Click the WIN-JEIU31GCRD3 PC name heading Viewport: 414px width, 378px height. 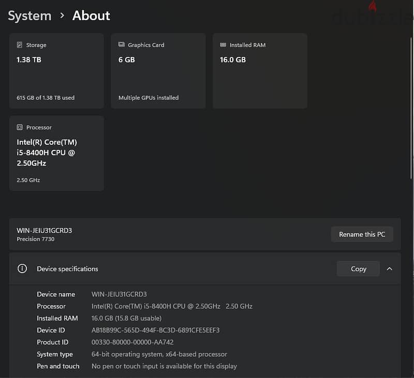coord(45,230)
